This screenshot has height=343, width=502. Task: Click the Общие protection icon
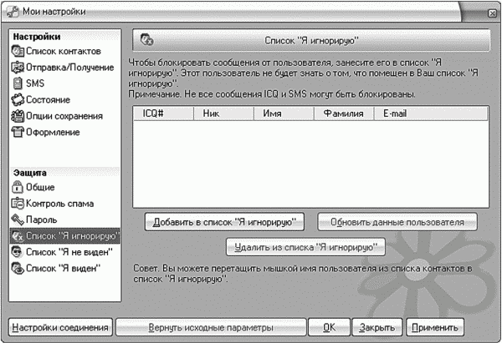18,187
